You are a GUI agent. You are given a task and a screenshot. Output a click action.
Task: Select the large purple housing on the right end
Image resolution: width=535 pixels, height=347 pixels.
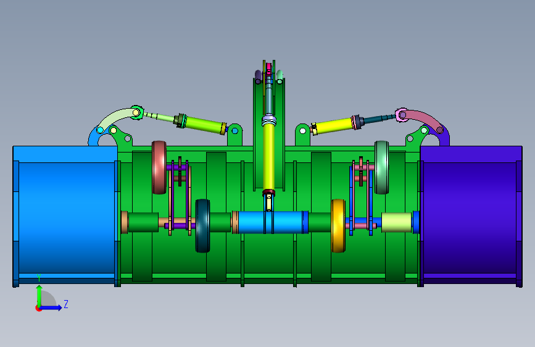click(470, 217)
